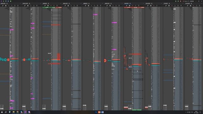Toggle the round icon in the third panel toolbar
Viewport: 203px width, 114px height.
coord(51,6)
